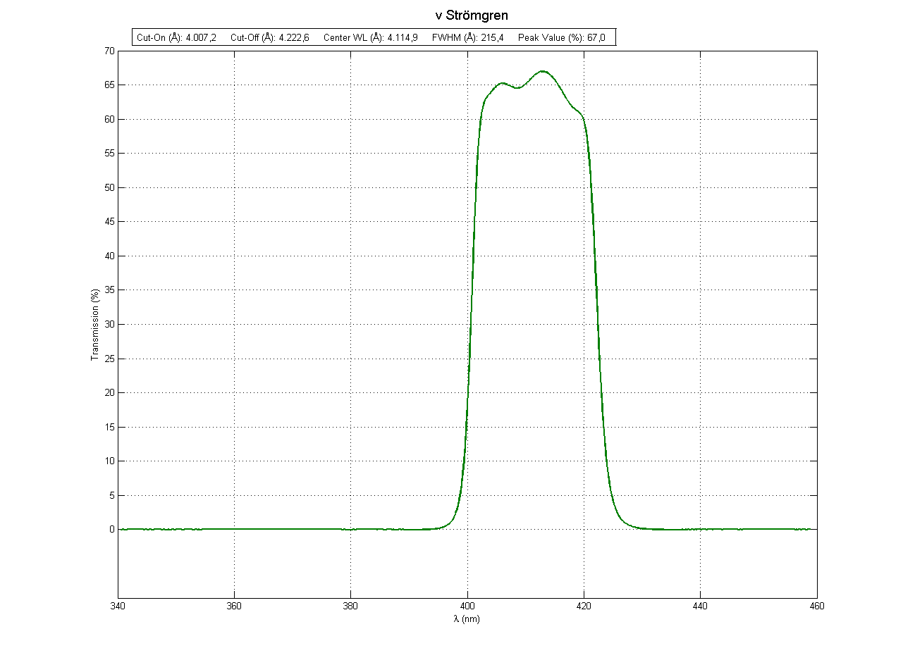The height and width of the screenshot is (672, 903).
Task: Click the curve's local dip between the peaks
Action: click(517, 88)
